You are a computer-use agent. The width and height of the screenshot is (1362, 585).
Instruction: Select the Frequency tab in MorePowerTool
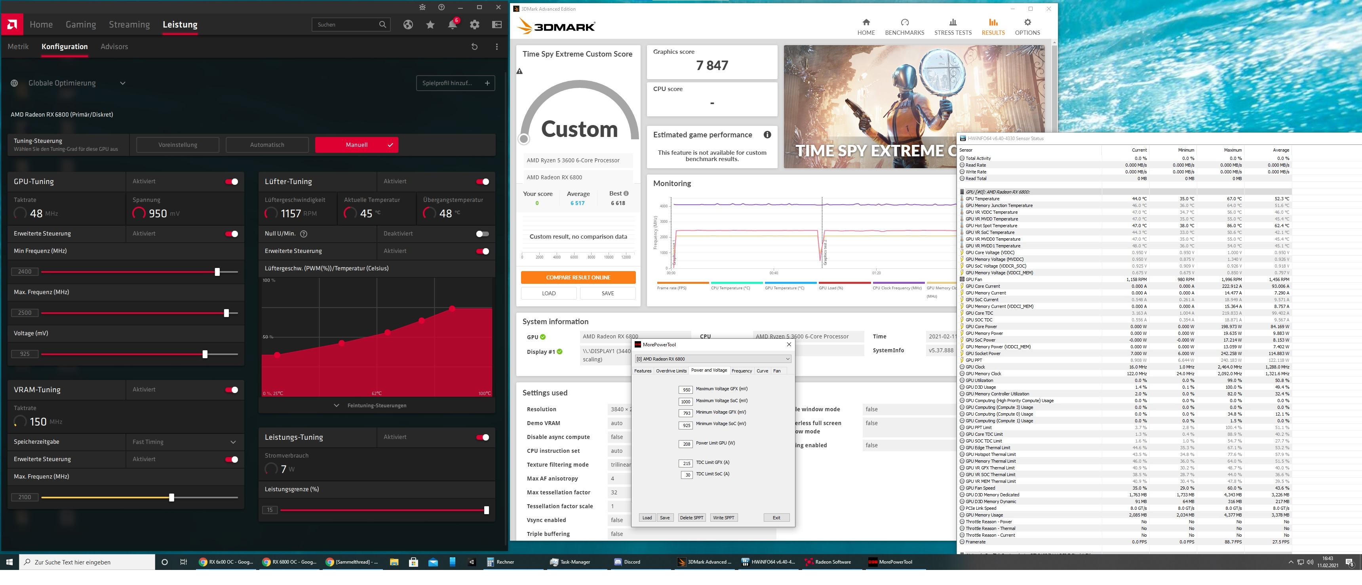[741, 371]
